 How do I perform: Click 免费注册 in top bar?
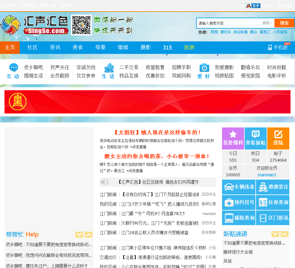[x=285, y=6]
